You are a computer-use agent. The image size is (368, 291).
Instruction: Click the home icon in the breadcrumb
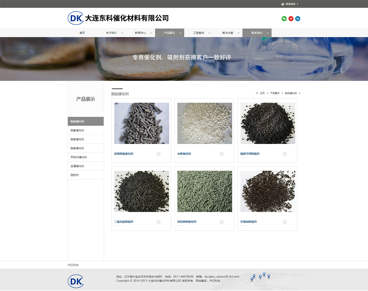click(257, 93)
